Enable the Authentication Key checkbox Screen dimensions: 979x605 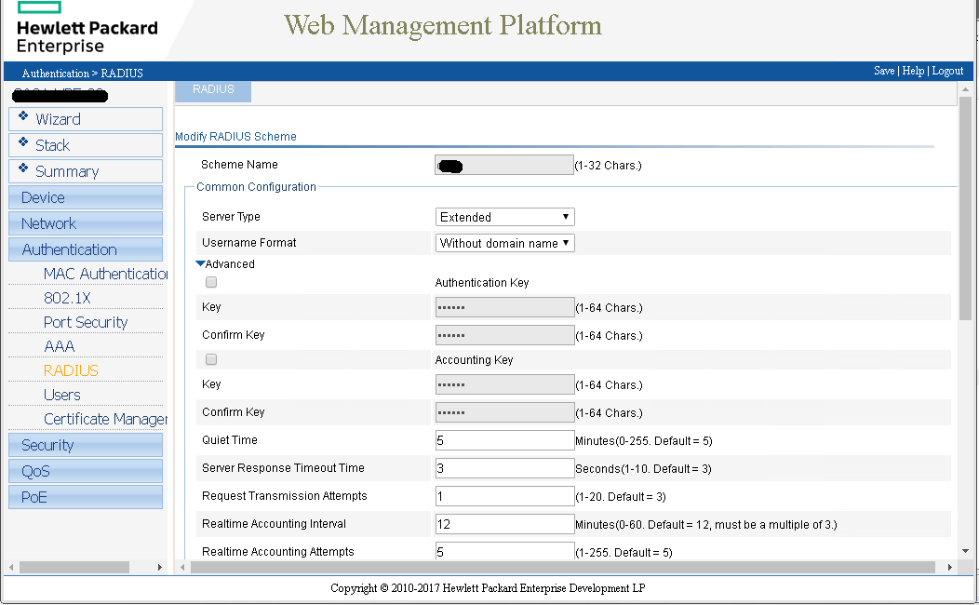(x=211, y=282)
